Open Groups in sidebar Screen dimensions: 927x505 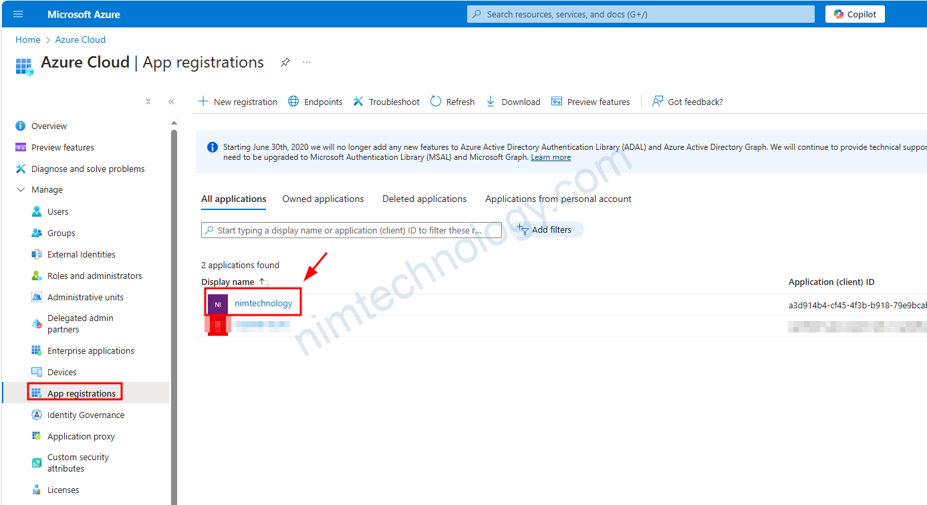(x=61, y=233)
